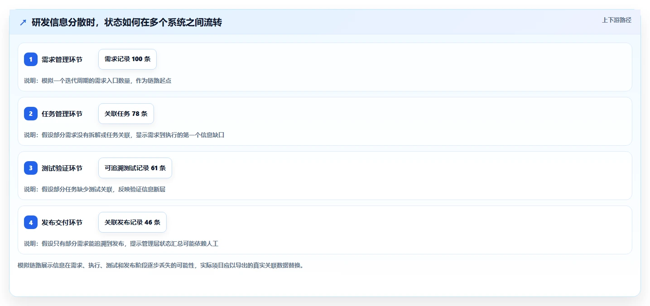This screenshot has width=650, height=306.
Task: Click the 发布交付环节 step title
Action: 62,222
